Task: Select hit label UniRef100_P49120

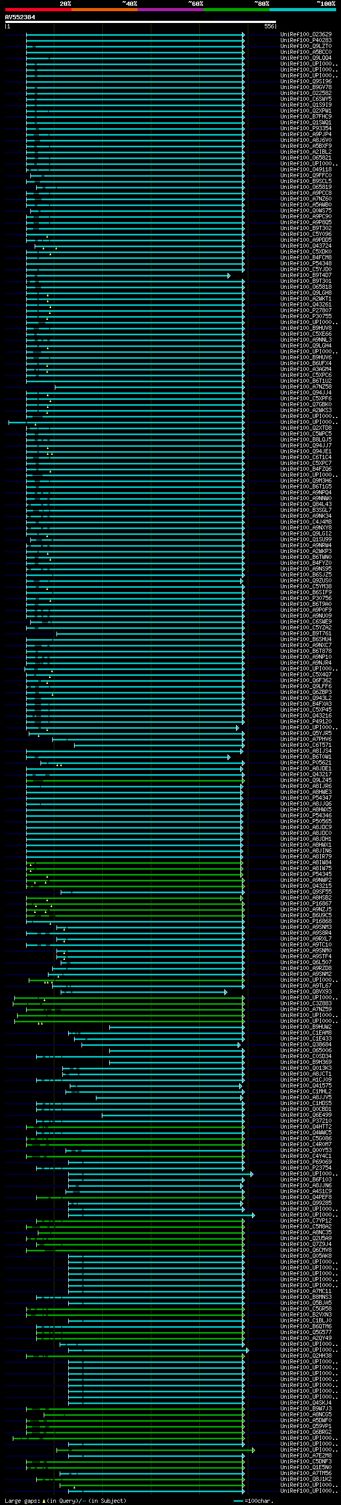Action: click(x=306, y=722)
